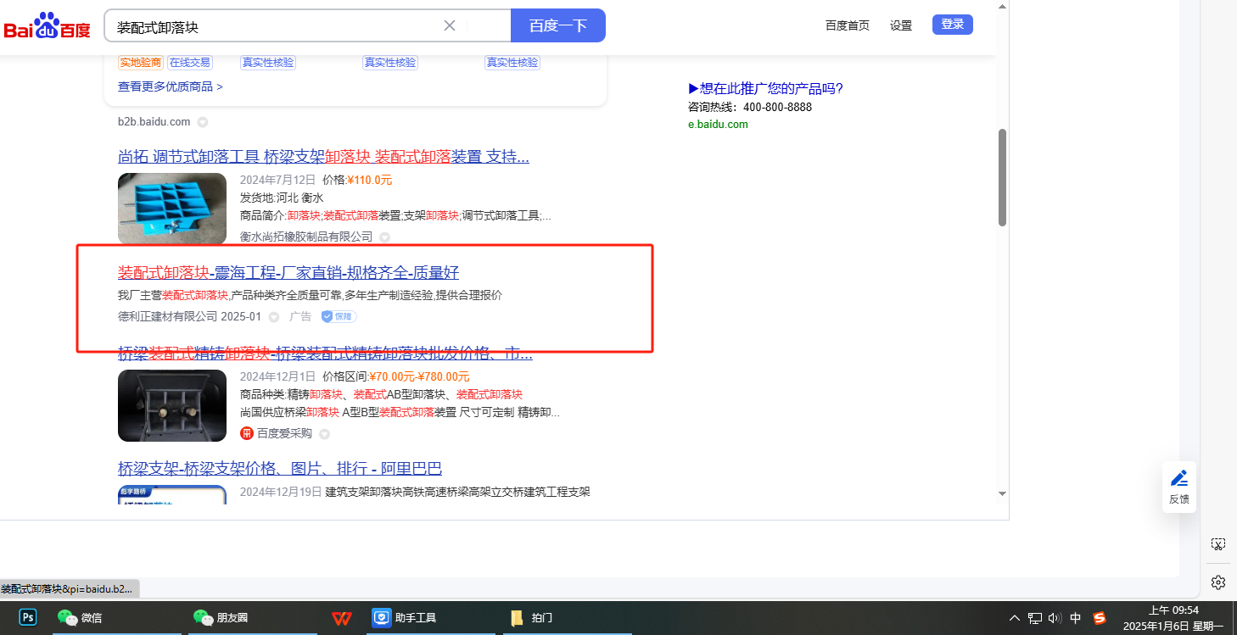Click the screenshot capture icon in sidebar

tap(1218, 543)
